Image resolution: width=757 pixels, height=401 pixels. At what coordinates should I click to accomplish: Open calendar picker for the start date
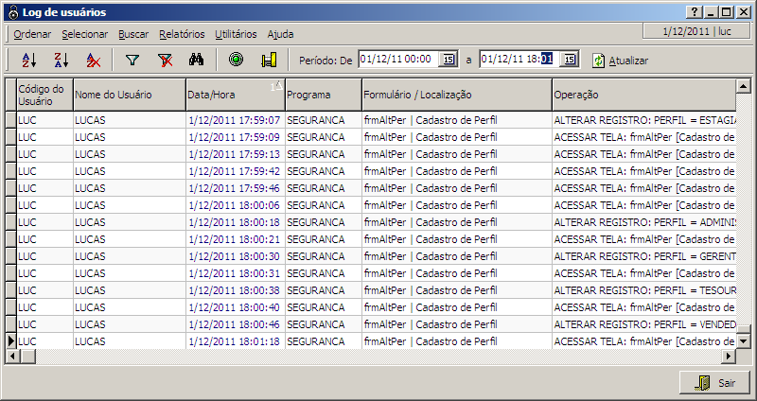click(x=449, y=60)
